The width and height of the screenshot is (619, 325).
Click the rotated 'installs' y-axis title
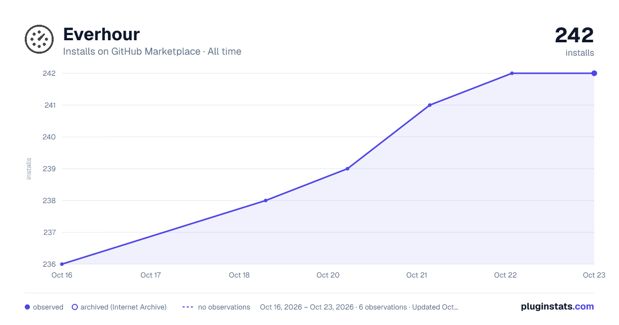(29, 169)
